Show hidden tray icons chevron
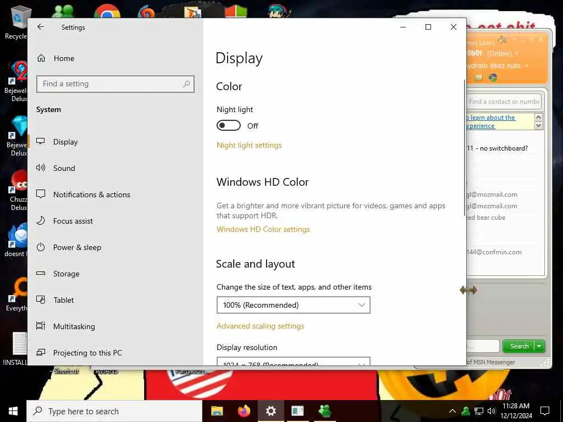This screenshot has width=563, height=422. click(452, 411)
